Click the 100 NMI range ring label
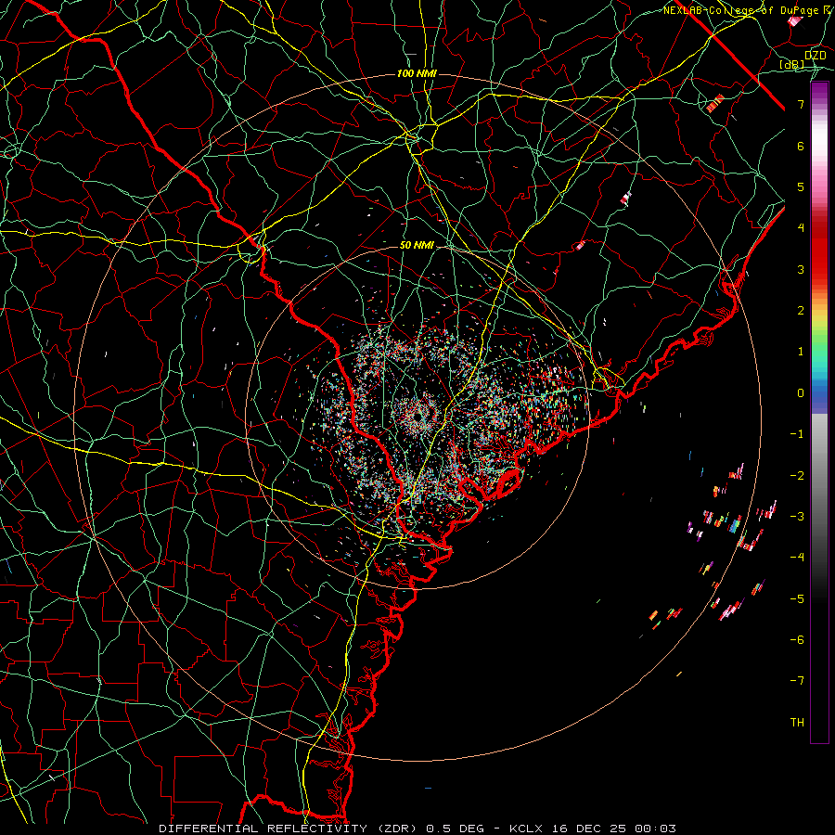This screenshot has height=835, width=835. (417, 73)
